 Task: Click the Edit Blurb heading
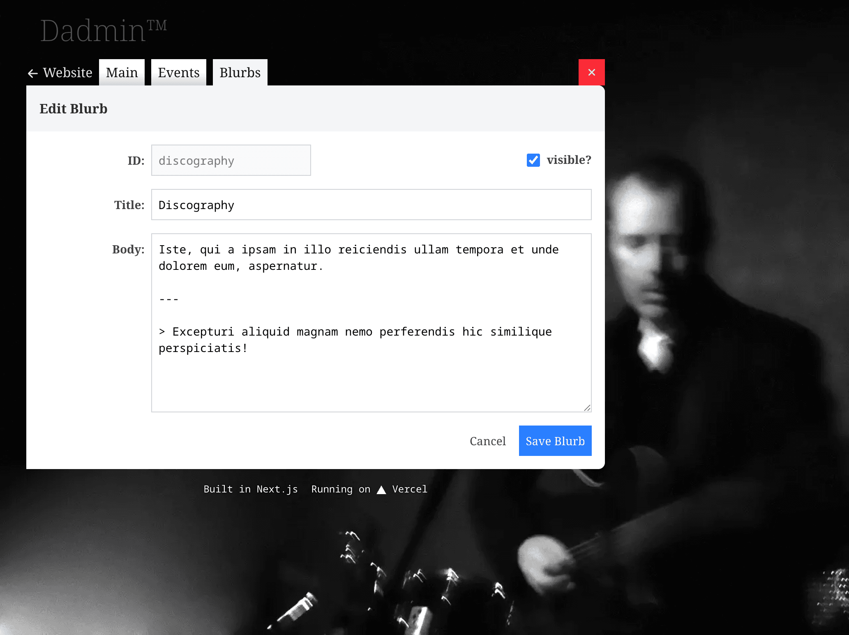pyautogui.click(x=74, y=108)
